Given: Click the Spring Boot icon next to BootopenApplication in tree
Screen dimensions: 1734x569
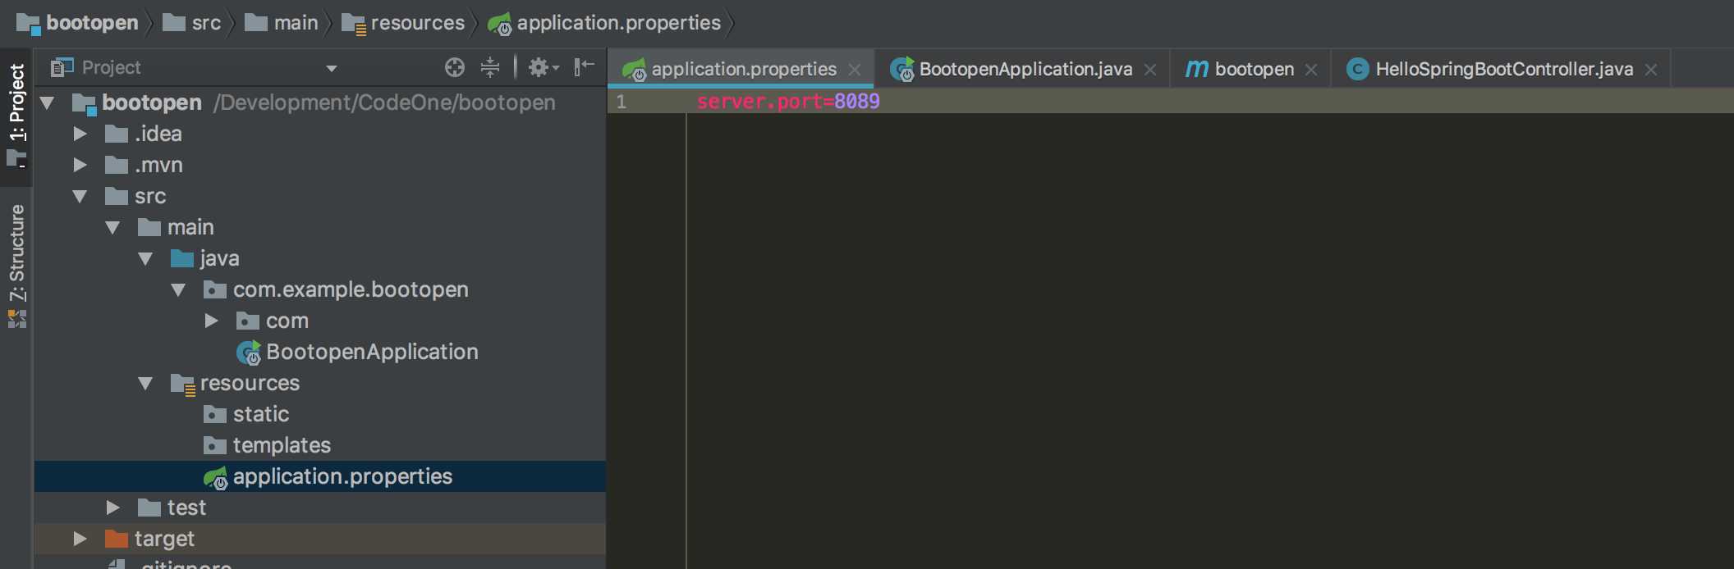Looking at the screenshot, I should point(248,353).
